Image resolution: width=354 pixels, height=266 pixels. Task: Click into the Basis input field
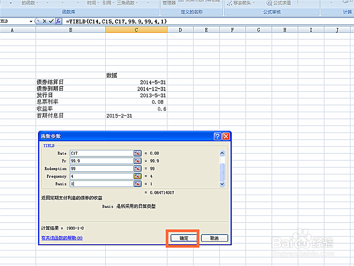[x=102, y=184]
